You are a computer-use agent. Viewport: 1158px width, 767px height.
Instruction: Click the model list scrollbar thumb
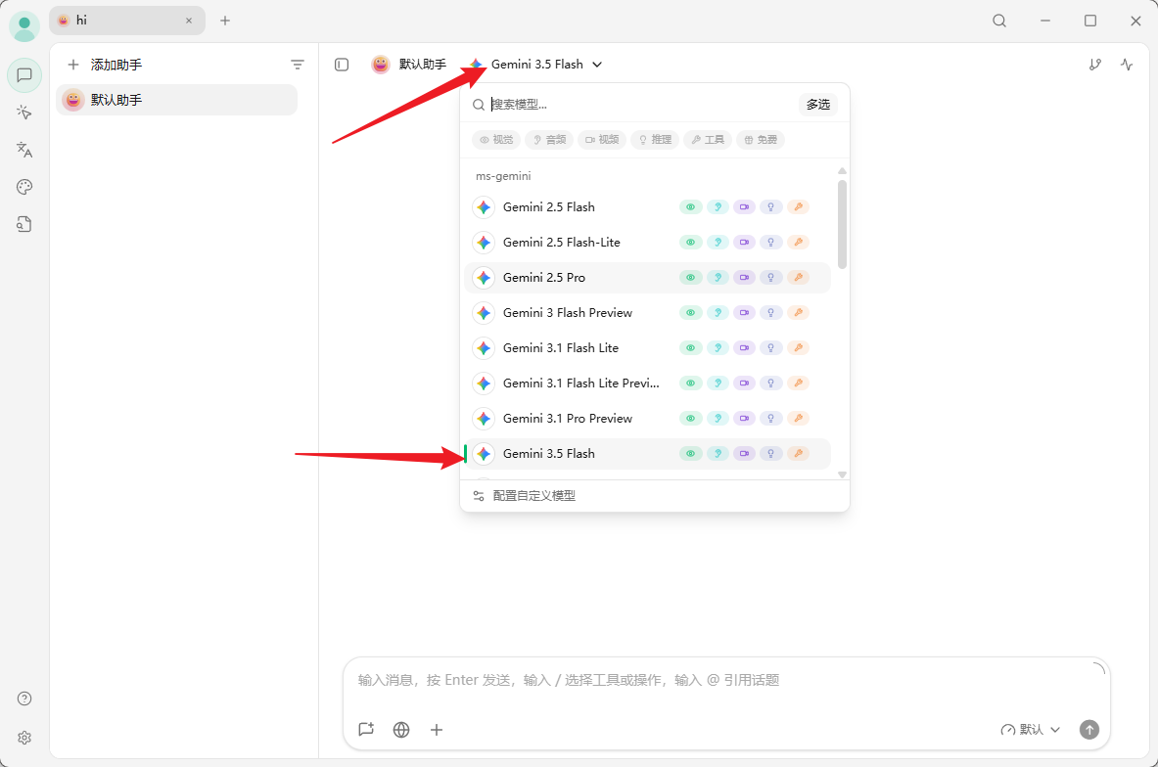[x=842, y=224]
